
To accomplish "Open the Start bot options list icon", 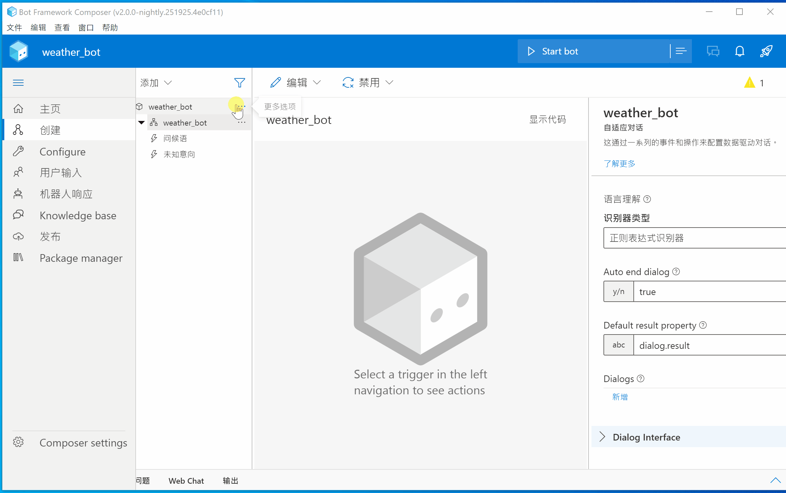I will click(x=681, y=51).
